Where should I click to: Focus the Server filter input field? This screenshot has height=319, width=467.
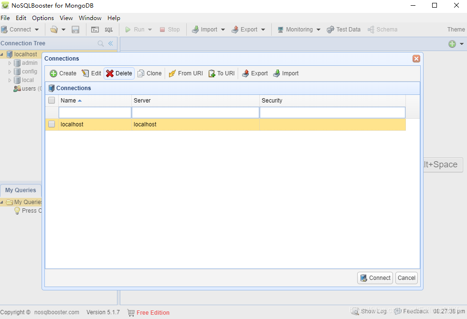click(195, 113)
